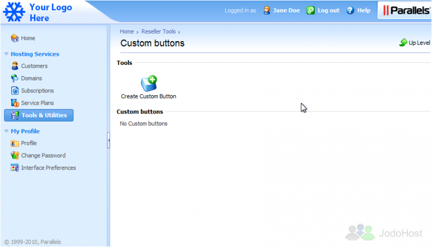The height and width of the screenshot is (247, 432).
Task: Click the Profile card icon
Action: (15, 143)
